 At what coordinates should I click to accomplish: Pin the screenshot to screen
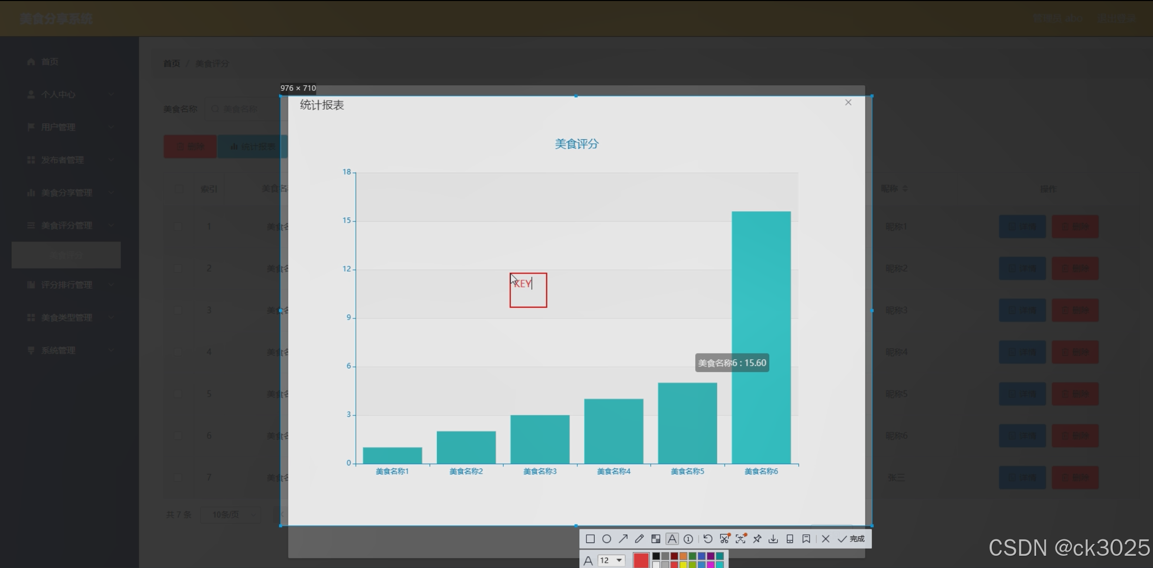click(x=757, y=539)
